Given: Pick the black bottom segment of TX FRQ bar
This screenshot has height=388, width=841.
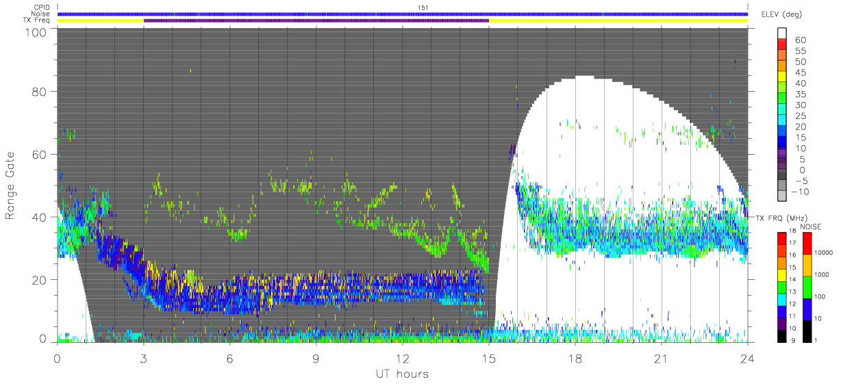Looking at the screenshot, I should [783, 335].
